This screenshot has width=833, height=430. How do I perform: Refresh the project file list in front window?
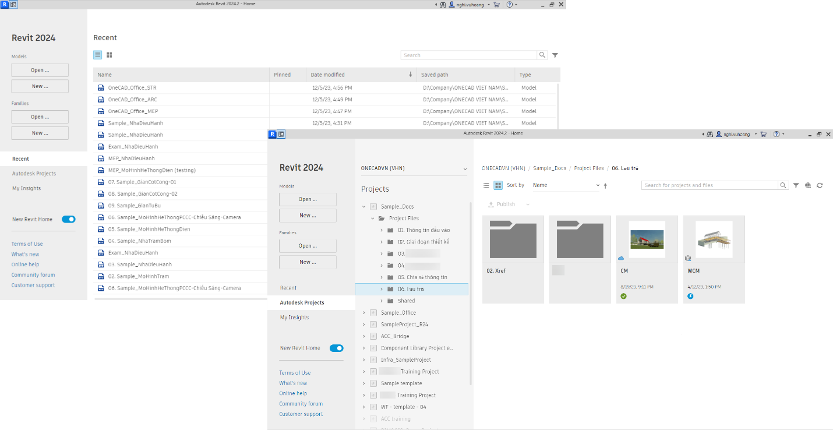coord(820,185)
